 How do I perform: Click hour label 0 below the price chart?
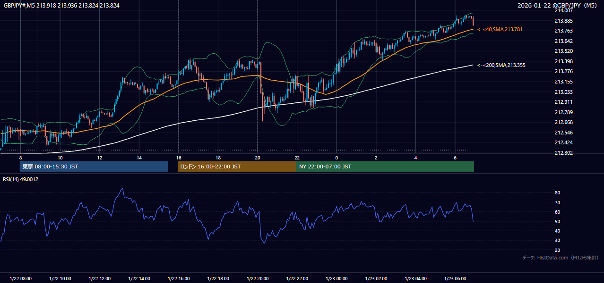coord(337,158)
